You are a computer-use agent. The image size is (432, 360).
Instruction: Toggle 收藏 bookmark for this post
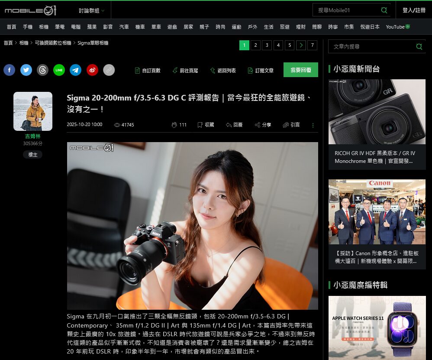[x=206, y=125]
